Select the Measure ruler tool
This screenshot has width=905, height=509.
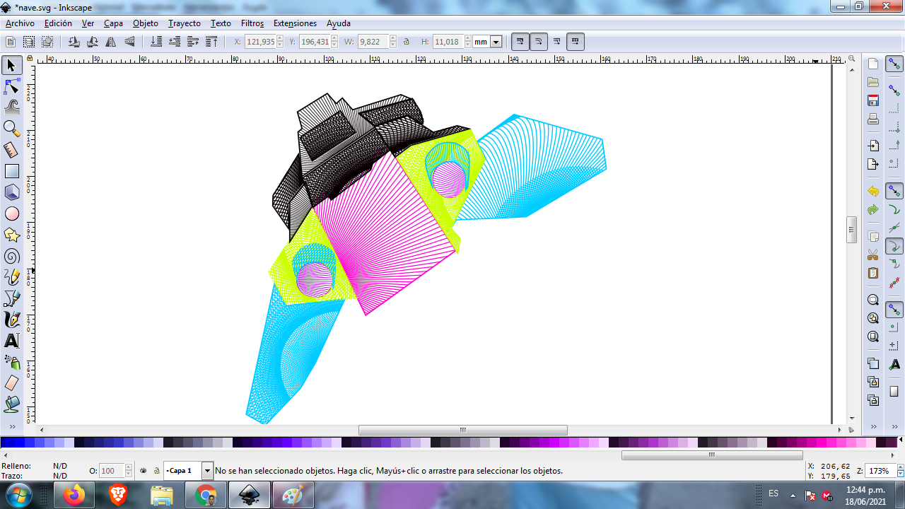point(11,150)
